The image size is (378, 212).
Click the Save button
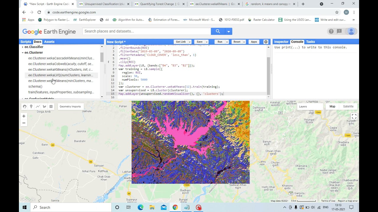click(x=200, y=42)
